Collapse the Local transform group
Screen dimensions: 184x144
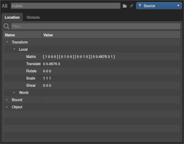click(x=14, y=49)
